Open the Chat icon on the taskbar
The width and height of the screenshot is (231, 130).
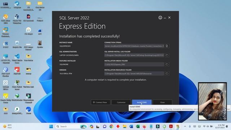(105, 126)
